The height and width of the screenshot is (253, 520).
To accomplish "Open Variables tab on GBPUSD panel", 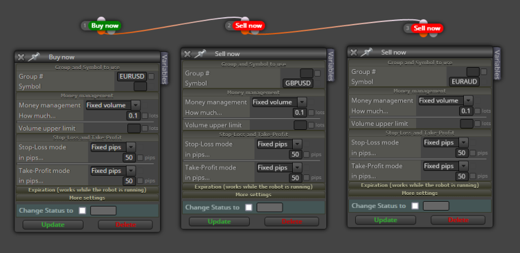I will (x=330, y=65).
